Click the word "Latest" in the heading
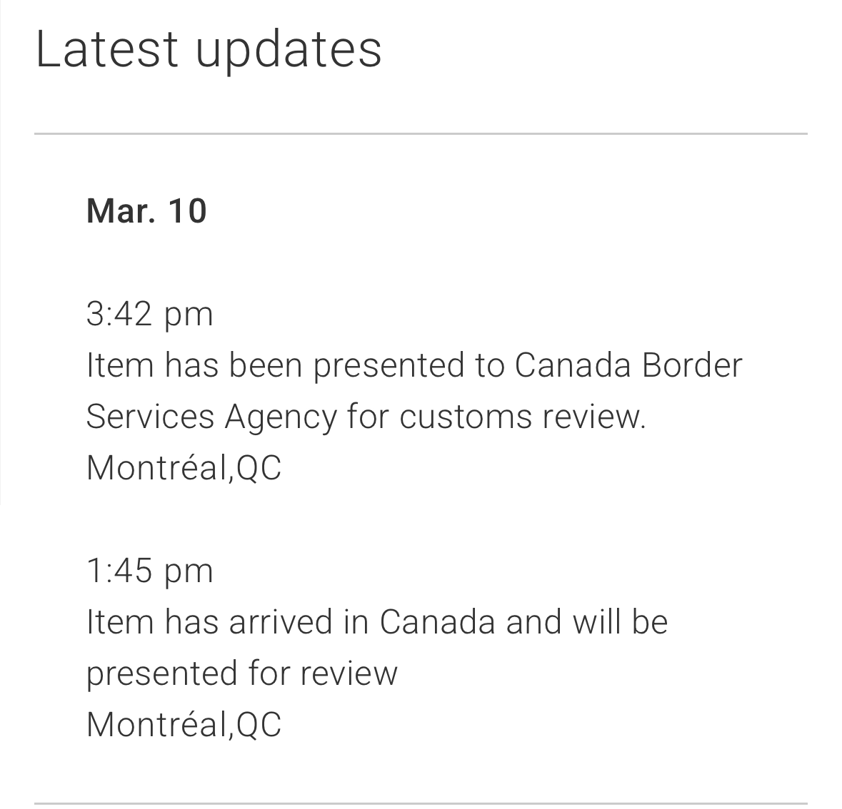The image size is (842, 809). pos(106,49)
